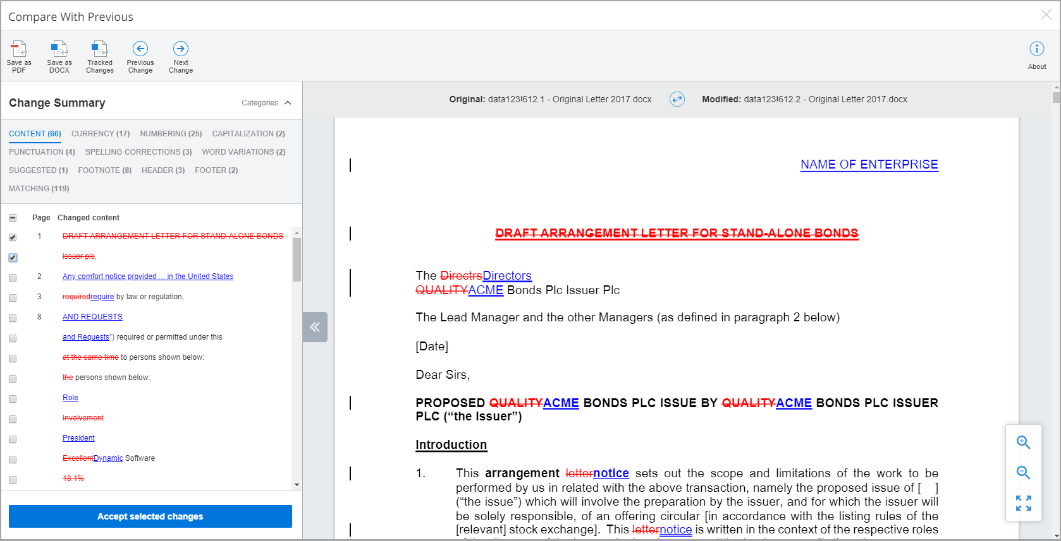Uncheck the DRAFT ARRANGEMENT LETTER change
The width and height of the screenshot is (1061, 541).
[13, 237]
